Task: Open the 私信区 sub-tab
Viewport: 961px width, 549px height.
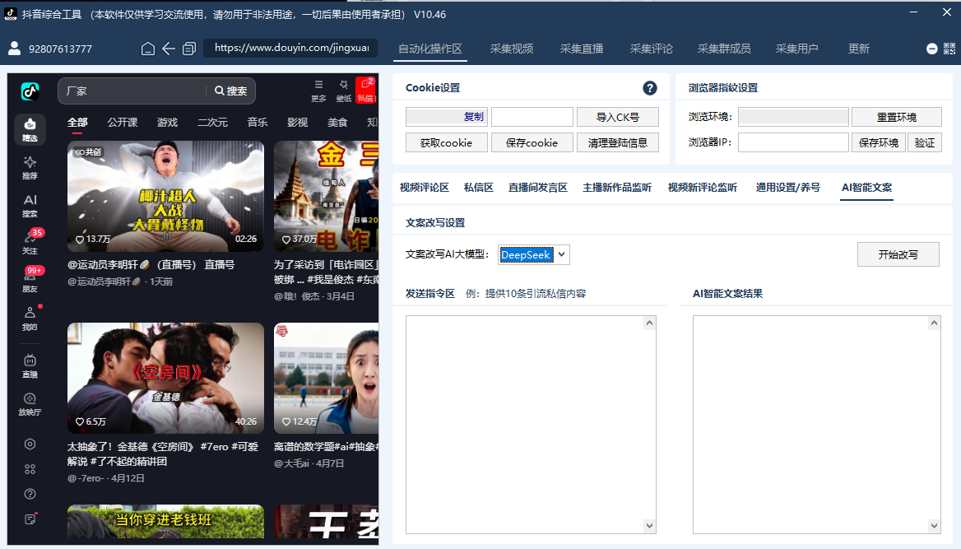Action: 479,188
